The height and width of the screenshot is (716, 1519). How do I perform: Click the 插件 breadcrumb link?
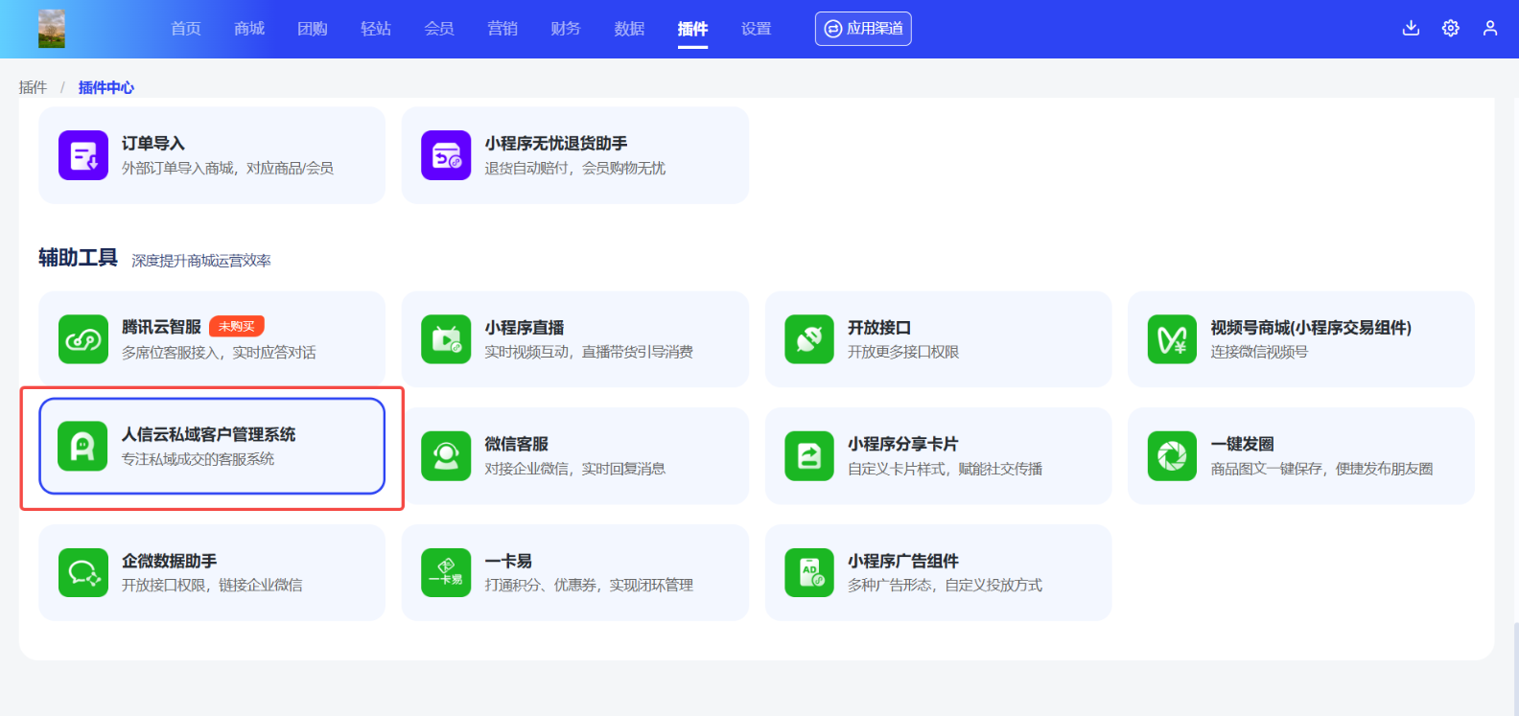point(33,87)
